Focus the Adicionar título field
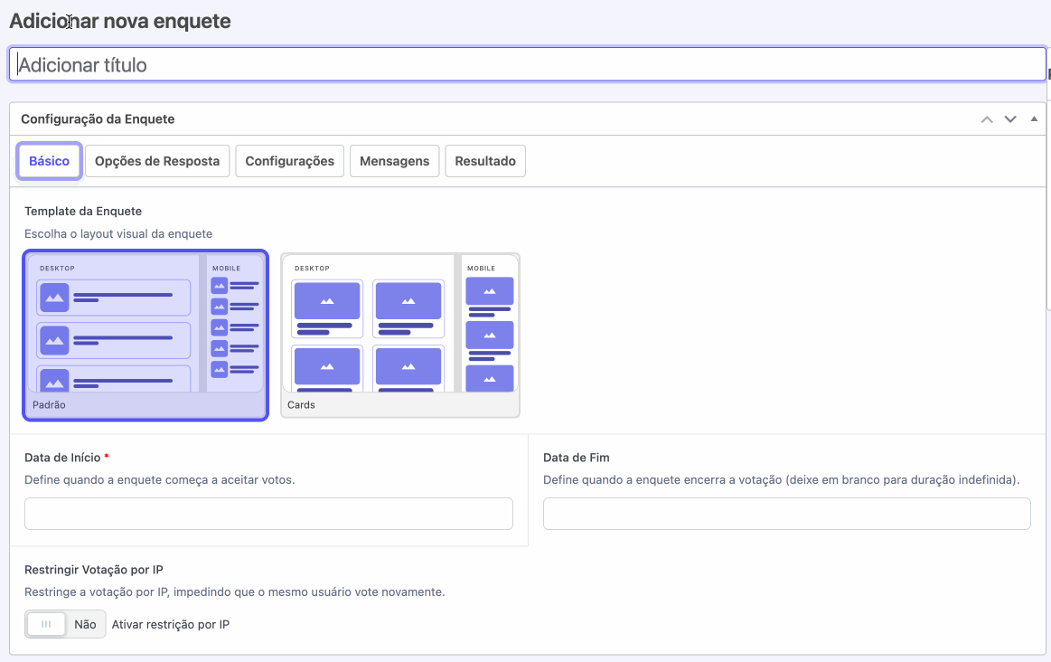This screenshot has width=1051, height=662. [527, 65]
